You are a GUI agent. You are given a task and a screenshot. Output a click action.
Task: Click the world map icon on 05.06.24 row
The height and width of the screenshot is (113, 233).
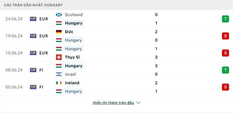pyautogui.click(x=33, y=87)
